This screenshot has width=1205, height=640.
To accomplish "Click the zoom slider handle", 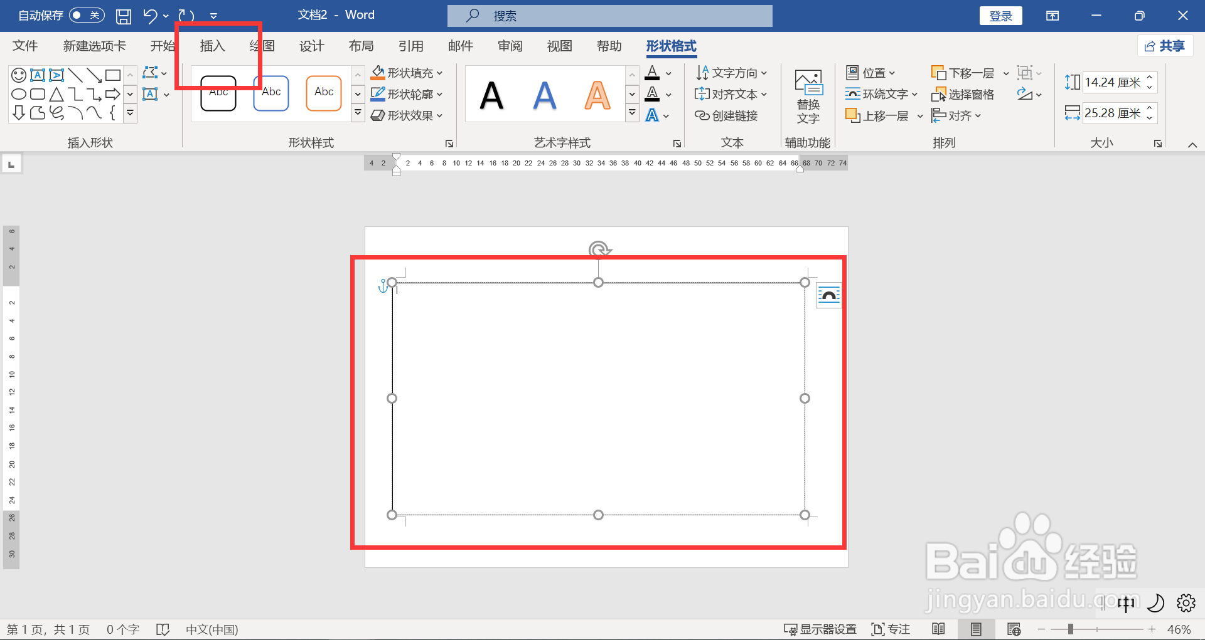I will click(x=1071, y=629).
